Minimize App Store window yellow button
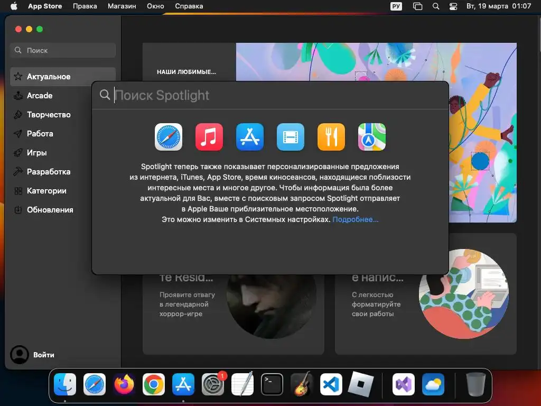 [x=29, y=30]
